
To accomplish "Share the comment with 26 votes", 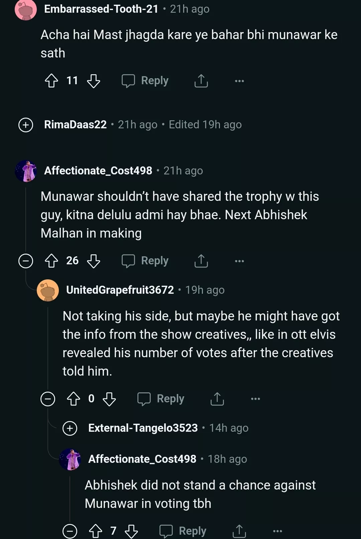I will click(201, 261).
